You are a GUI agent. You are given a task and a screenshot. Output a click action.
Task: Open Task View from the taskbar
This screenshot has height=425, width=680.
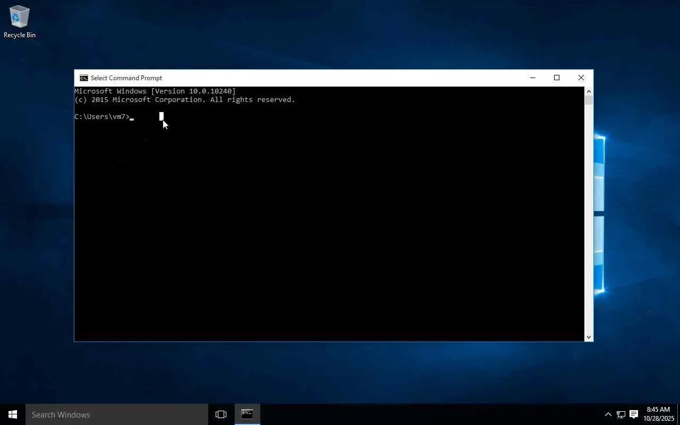(x=221, y=414)
